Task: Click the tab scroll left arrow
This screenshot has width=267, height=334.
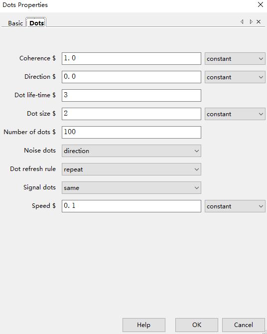Action: (242, 22)
